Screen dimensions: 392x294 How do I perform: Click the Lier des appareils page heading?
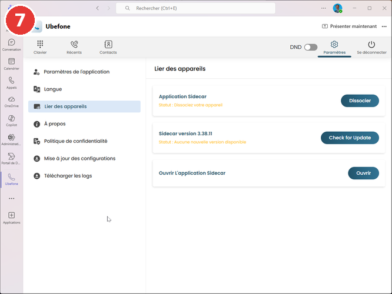180,69
